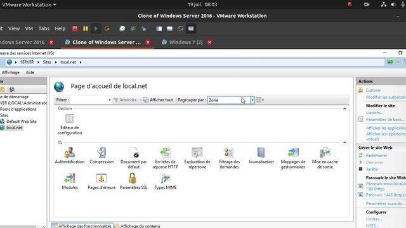Collapse the Gestion group
This screenshot has height=228, width=406.
point(344,108)
